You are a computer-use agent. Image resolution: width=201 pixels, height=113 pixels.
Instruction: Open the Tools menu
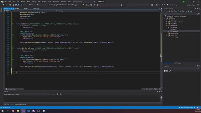[x=50, y=2]
